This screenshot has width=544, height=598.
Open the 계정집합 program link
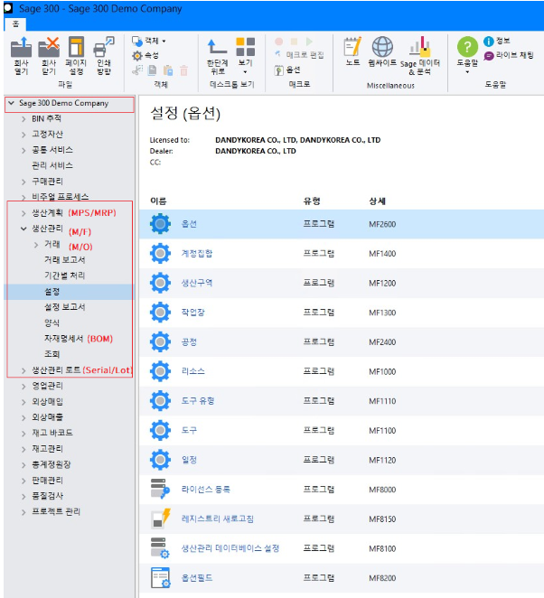click(x=197, y=253)
